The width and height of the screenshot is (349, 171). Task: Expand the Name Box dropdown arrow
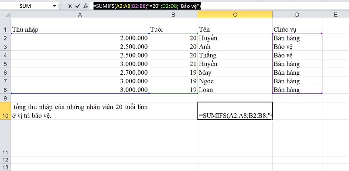(55, 6)
